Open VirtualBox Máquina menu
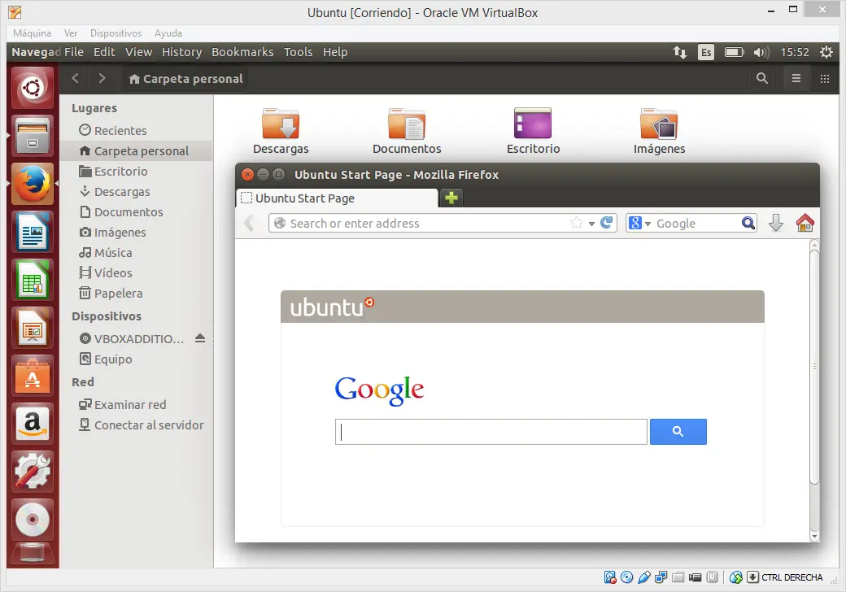846x592 pixels. click(x=32, y=33)
